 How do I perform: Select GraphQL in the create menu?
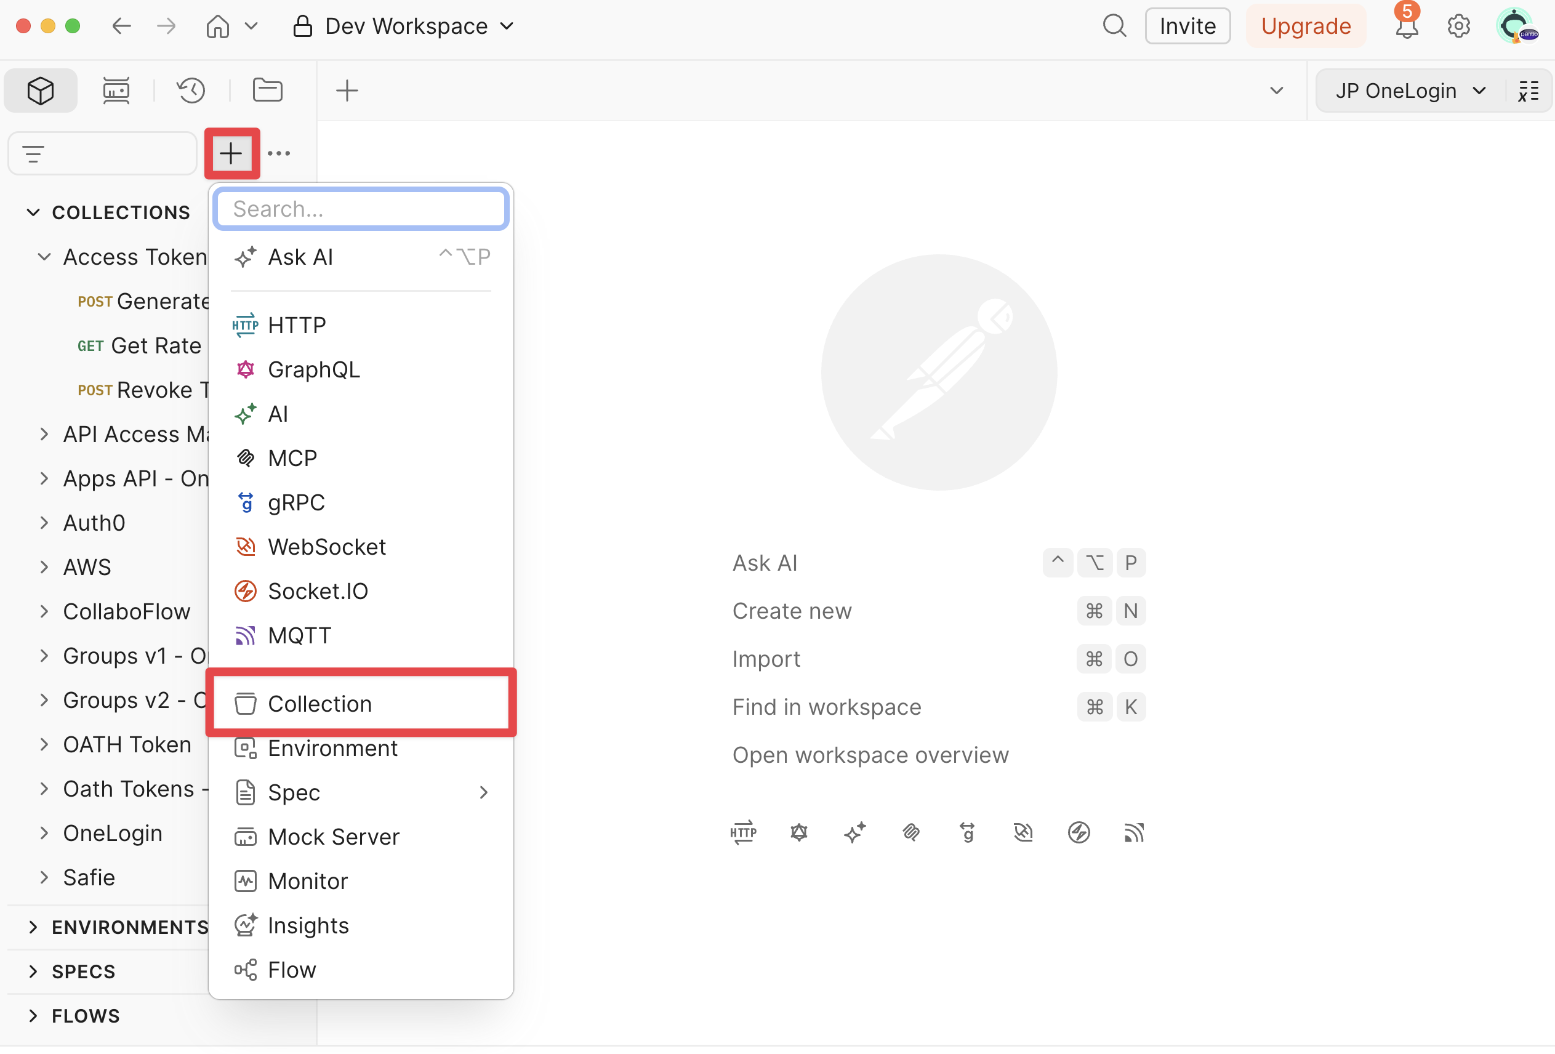(x=361, y=369)
